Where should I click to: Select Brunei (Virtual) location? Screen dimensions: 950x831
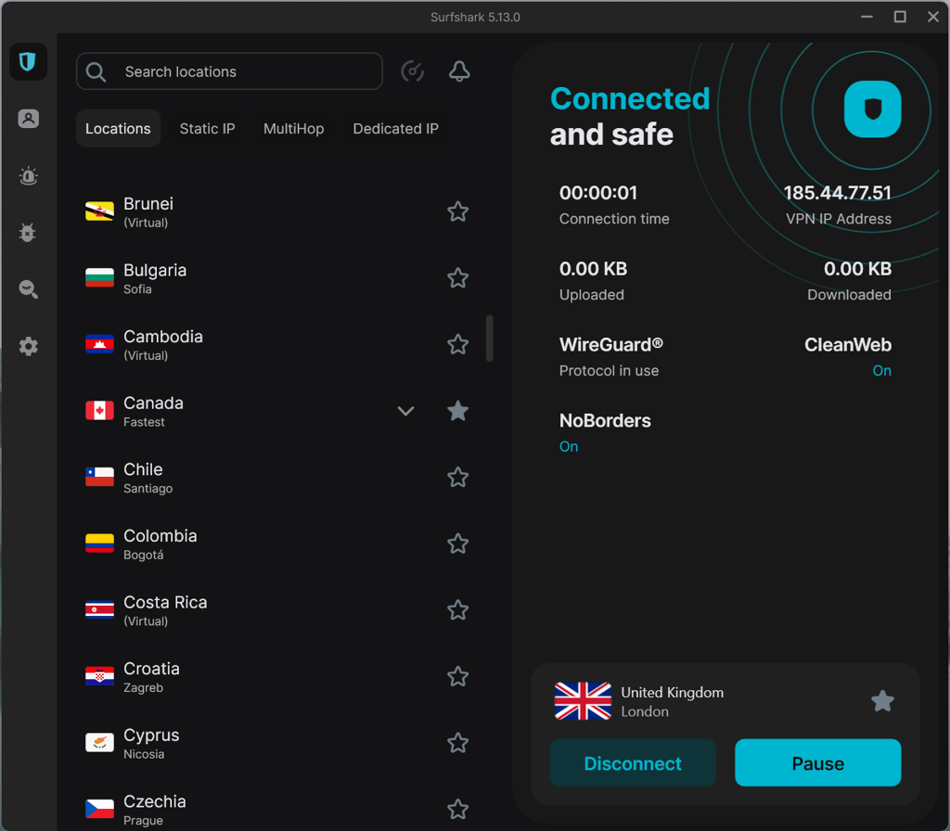[277, 211]
